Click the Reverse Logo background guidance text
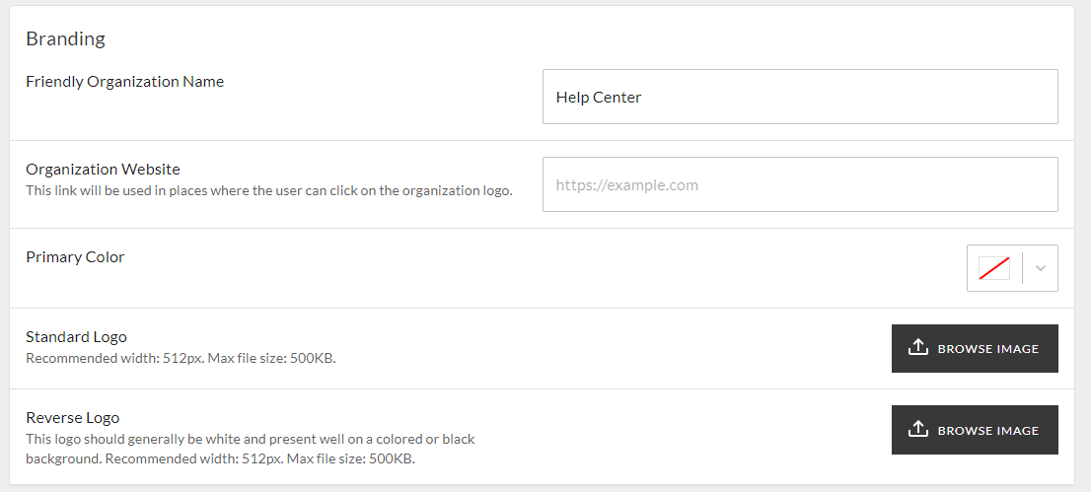The image size is (1091, 492). (251, 449)
